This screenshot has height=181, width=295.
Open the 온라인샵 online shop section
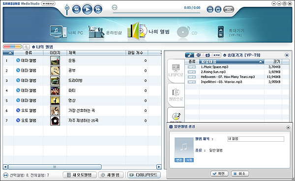coord(105,32)
